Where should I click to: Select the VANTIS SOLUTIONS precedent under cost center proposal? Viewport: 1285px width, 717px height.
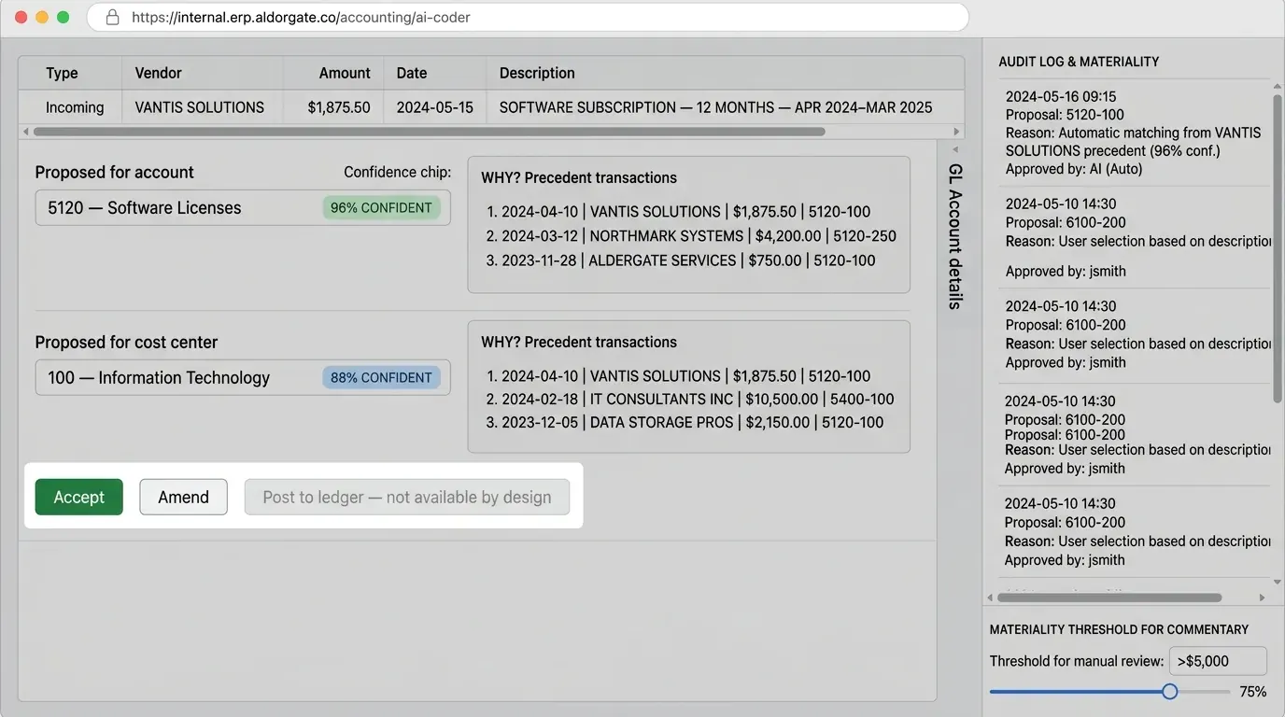pyautogui.click(x=678, y=376)
